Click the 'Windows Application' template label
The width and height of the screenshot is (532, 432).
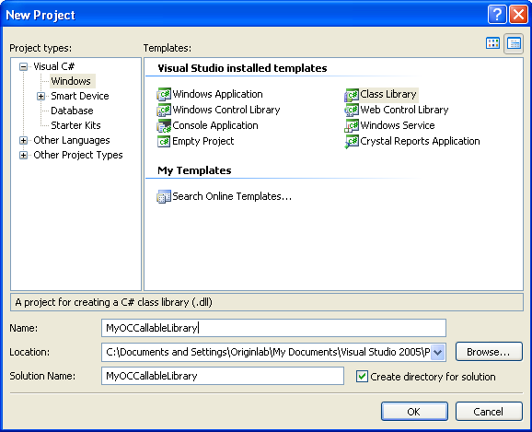[217, 94]
